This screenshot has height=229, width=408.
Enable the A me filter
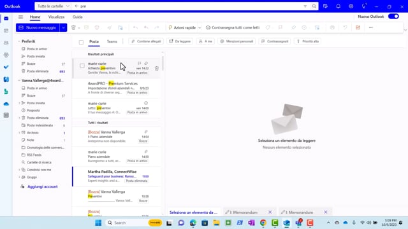[205, 41]
